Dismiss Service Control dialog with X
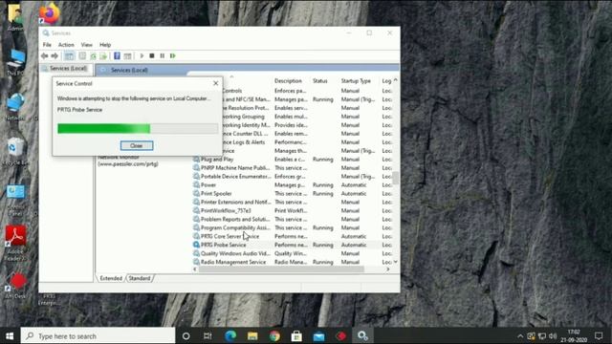Image resolution: width=612 pixels, height=344 pixels. coord(216,83)
